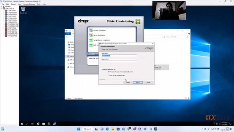Select CTXADSVR01 in server tree

(12, 11)
